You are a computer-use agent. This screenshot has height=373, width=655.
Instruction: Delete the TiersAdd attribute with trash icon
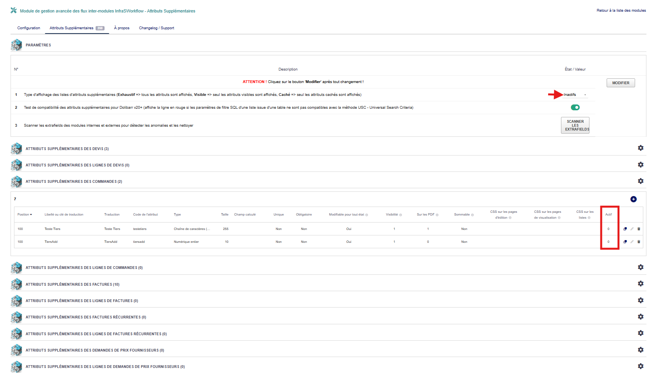(639, 242)
